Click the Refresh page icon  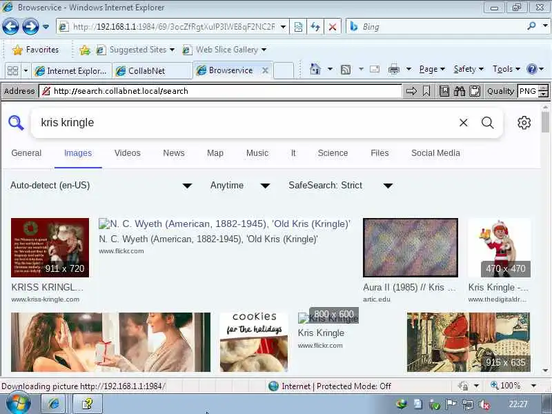tap(315, 27)
